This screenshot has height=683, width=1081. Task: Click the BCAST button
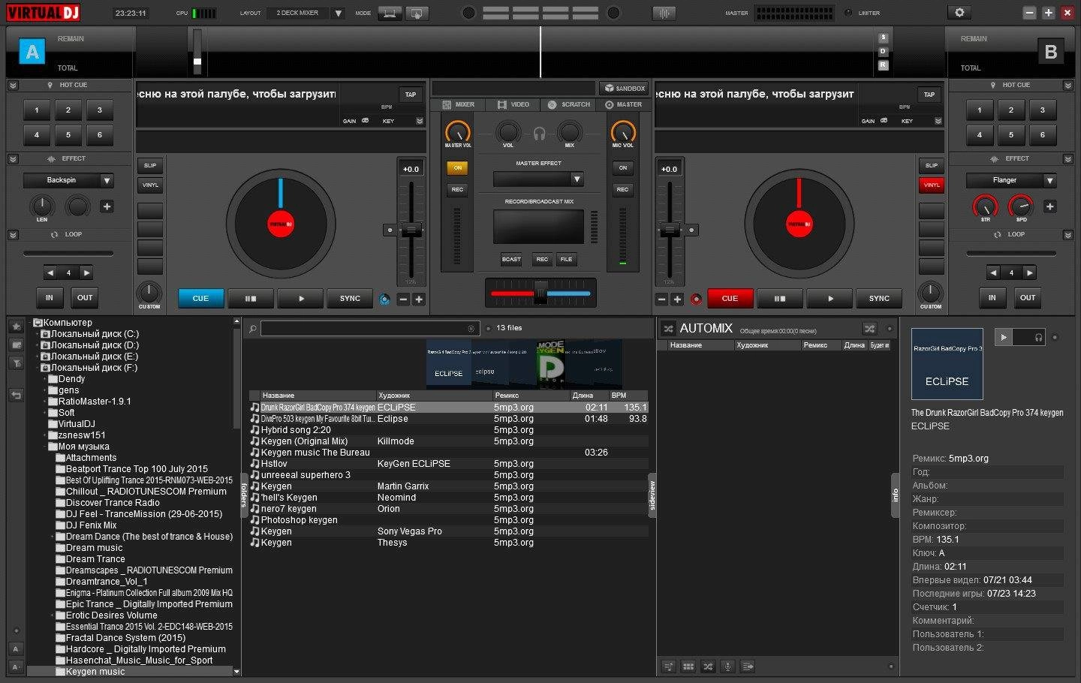511,259
